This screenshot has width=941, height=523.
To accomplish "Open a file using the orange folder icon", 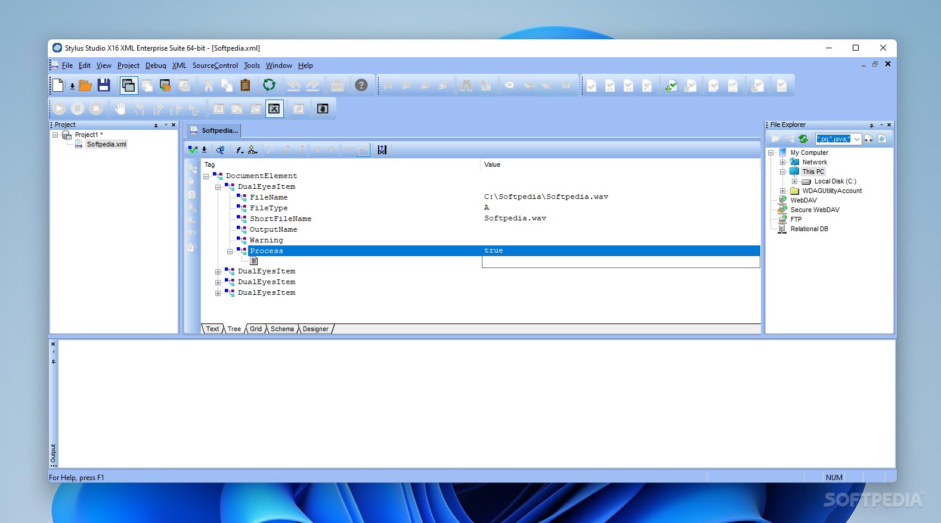I will click(85, 85).
